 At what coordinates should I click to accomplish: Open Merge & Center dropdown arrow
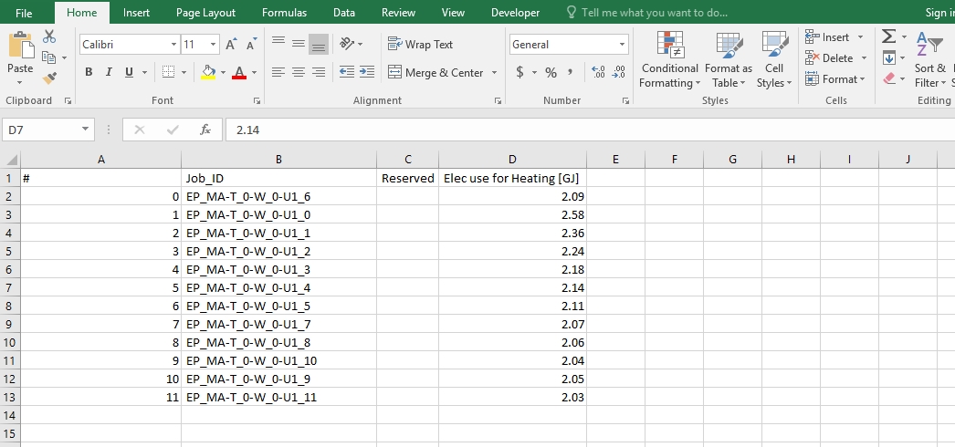[494, 72]
